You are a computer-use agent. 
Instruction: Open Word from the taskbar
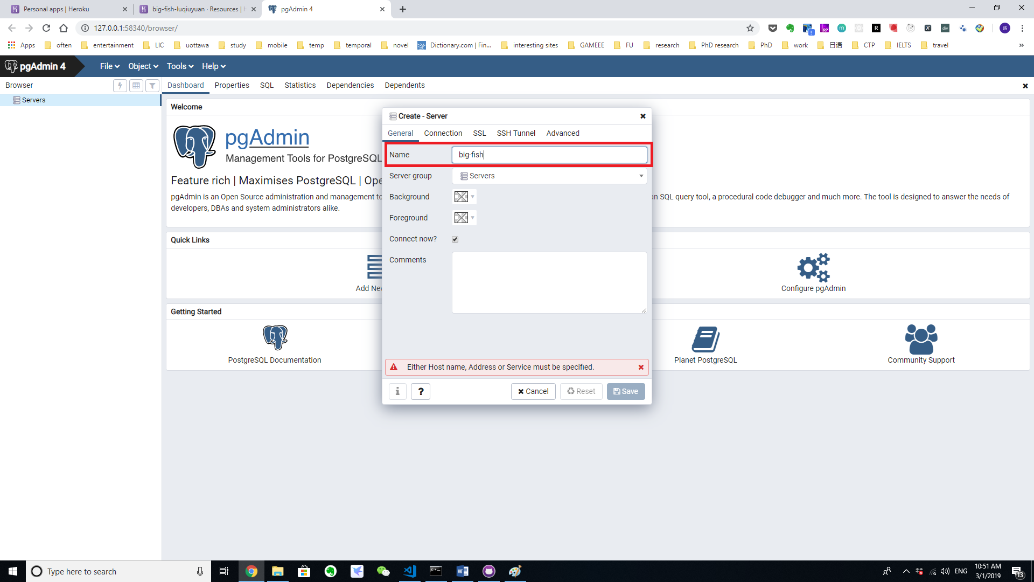coord(462,571)
